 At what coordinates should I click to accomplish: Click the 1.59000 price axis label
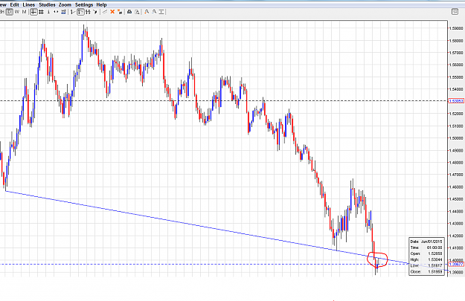(x=456, y=28)
